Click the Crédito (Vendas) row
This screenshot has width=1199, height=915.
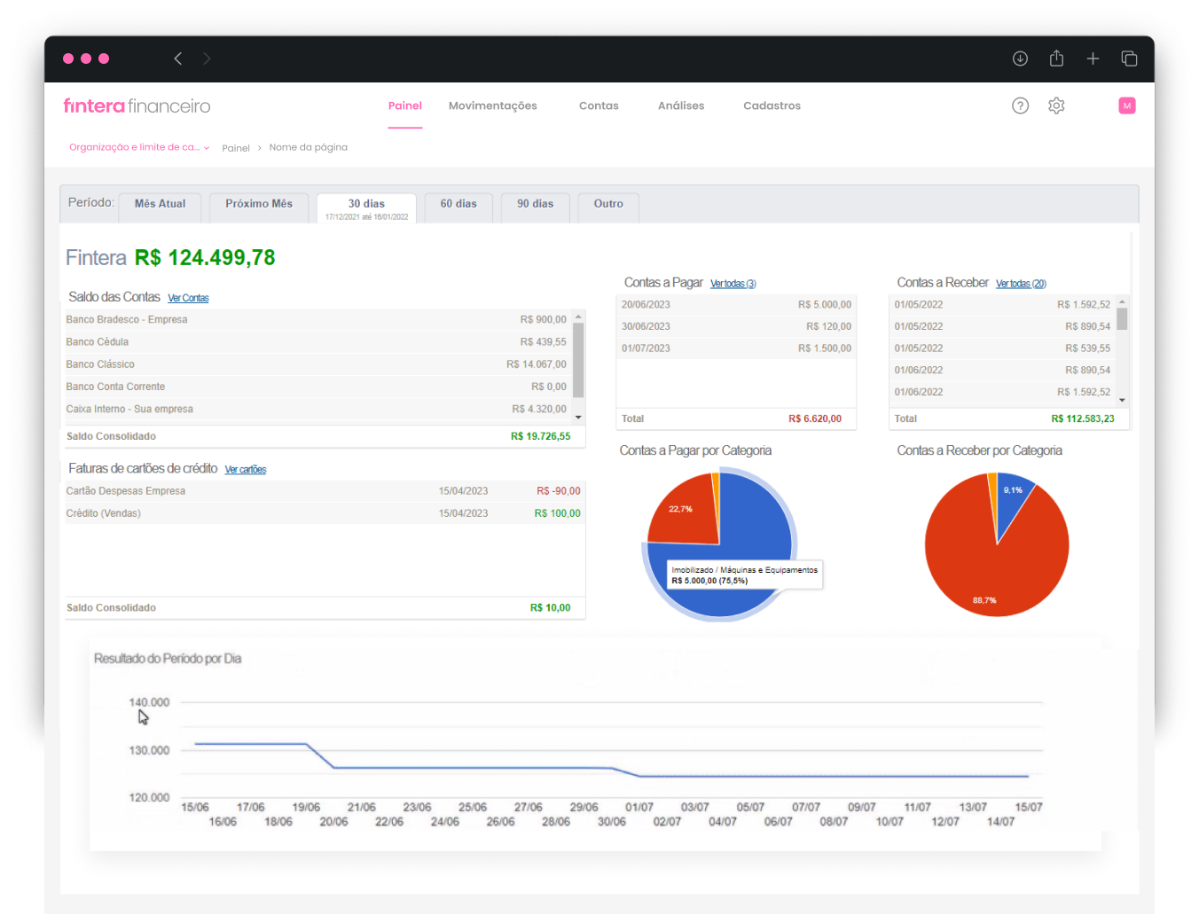tap(325, 513)
